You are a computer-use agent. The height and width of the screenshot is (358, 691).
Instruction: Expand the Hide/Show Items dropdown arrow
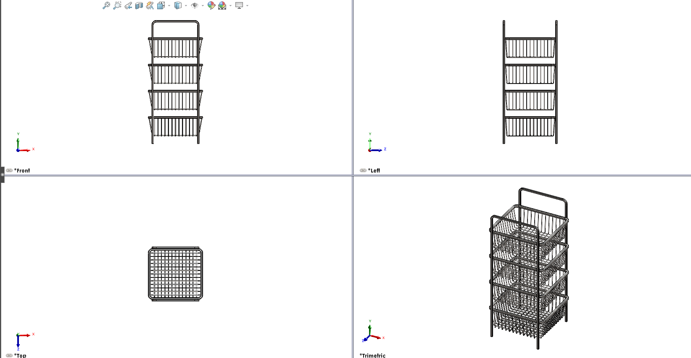[203, 5]
